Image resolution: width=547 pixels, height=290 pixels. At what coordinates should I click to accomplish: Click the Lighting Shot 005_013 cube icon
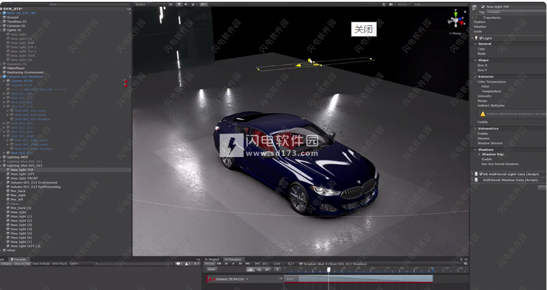tap(5, 165)
